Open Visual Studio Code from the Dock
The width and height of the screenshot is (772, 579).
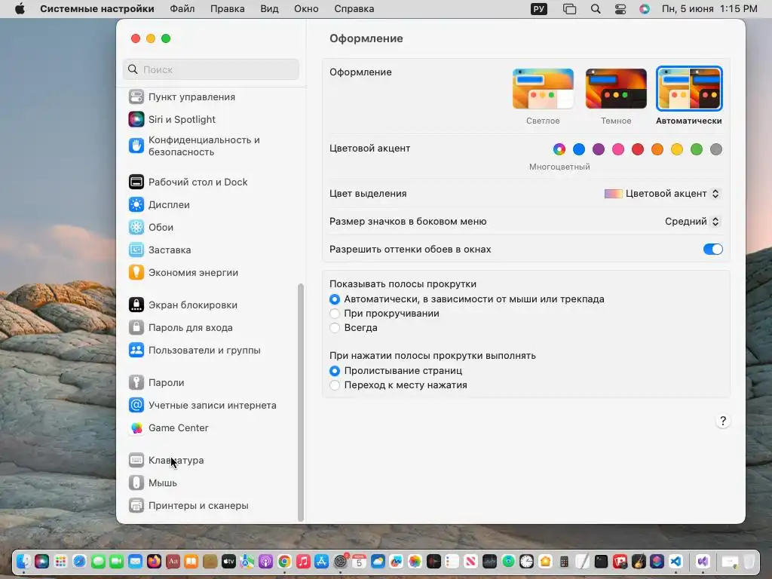coord(676,561)
